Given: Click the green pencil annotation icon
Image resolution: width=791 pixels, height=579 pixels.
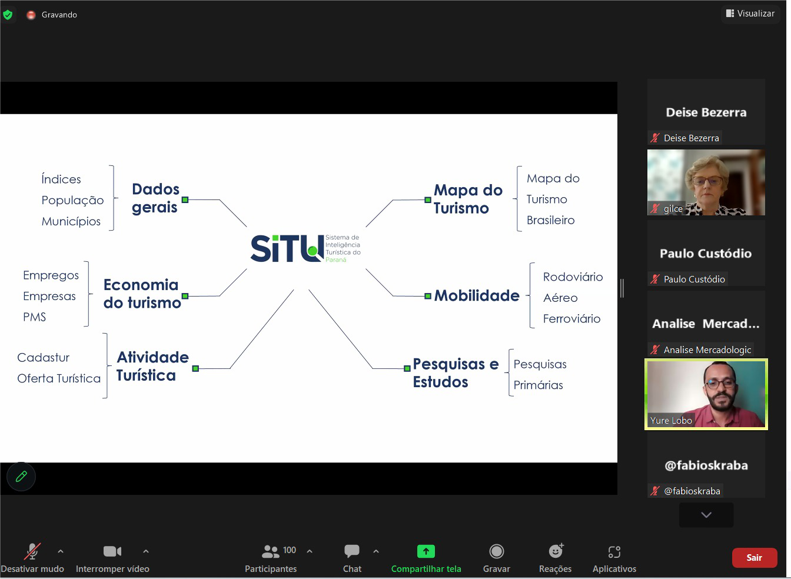Looking at the screenshot, I should coord(21,477).
